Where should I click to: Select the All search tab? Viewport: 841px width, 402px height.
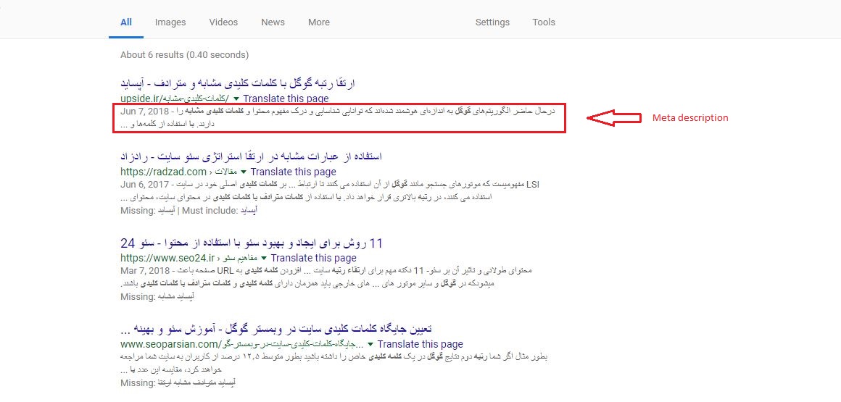(x=126, y=22)
